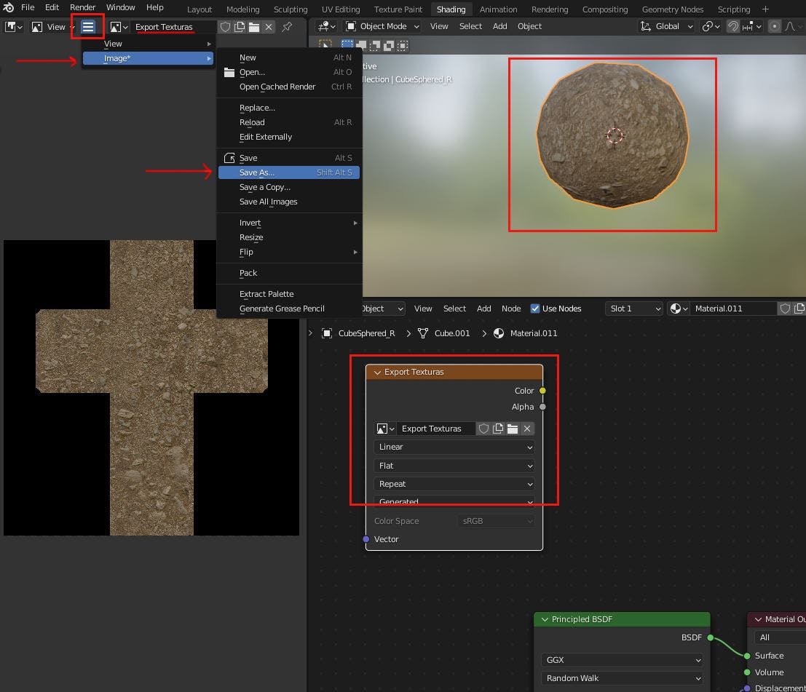The image size is (806, 692).
Task: Open the Slot 1 material slot dropdown
Action: click(634, 309)
